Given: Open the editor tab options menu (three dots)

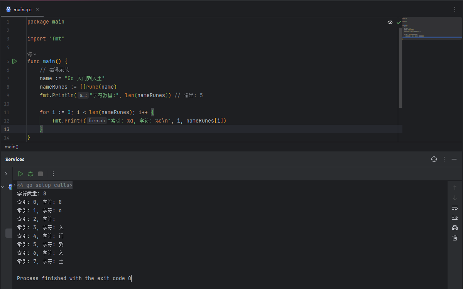Looking at the screenshot, I should [x=455, y=9].
